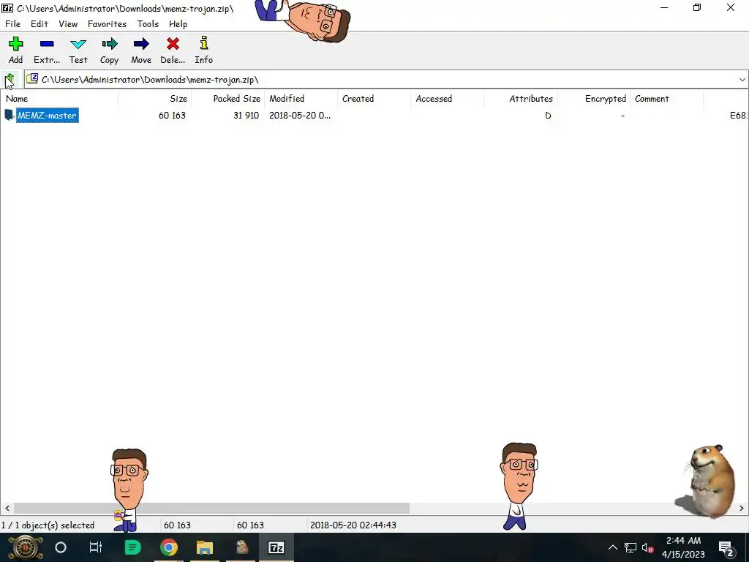Open the green chat app on taskbar
749x562 pixels.
[x=132, y=547]
